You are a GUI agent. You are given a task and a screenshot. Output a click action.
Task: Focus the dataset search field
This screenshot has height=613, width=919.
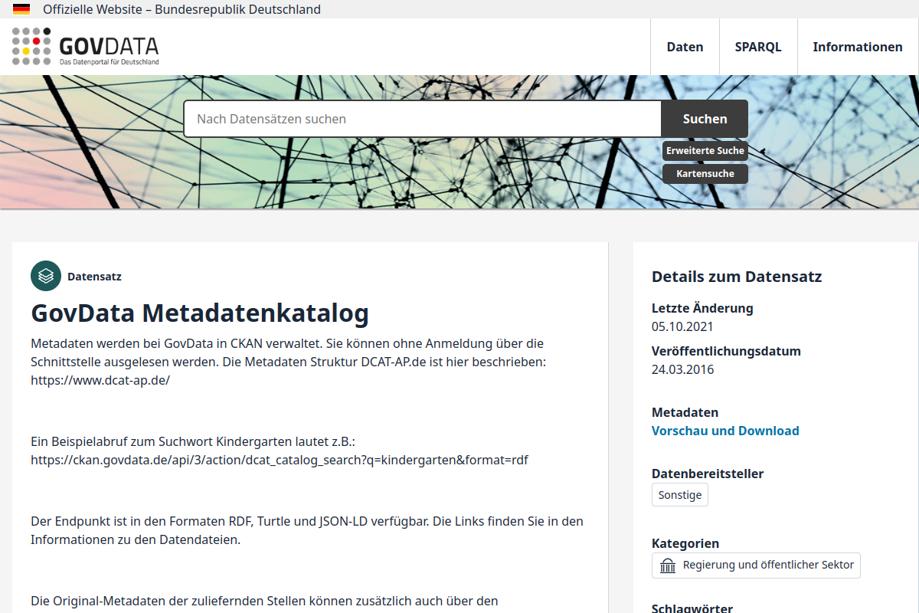(423, 119)
